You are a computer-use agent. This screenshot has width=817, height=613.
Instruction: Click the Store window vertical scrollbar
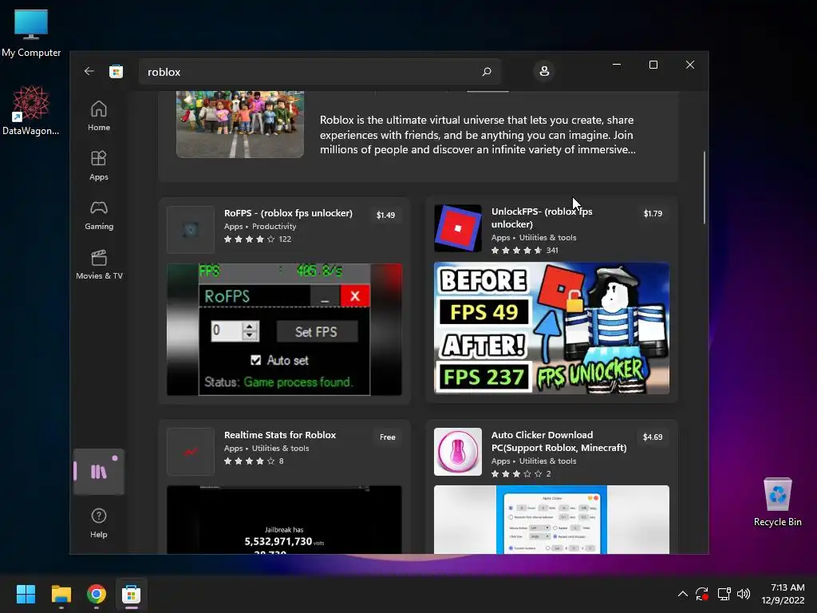[705, 188]
